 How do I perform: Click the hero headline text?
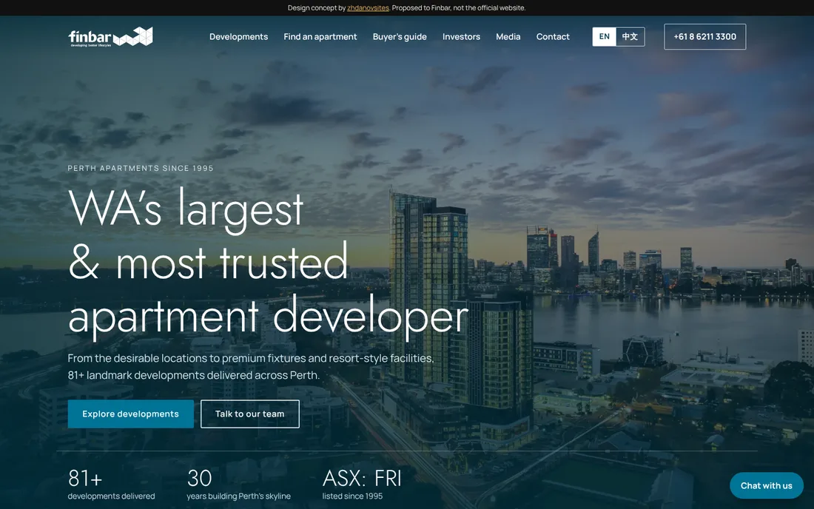pos(269,263)
